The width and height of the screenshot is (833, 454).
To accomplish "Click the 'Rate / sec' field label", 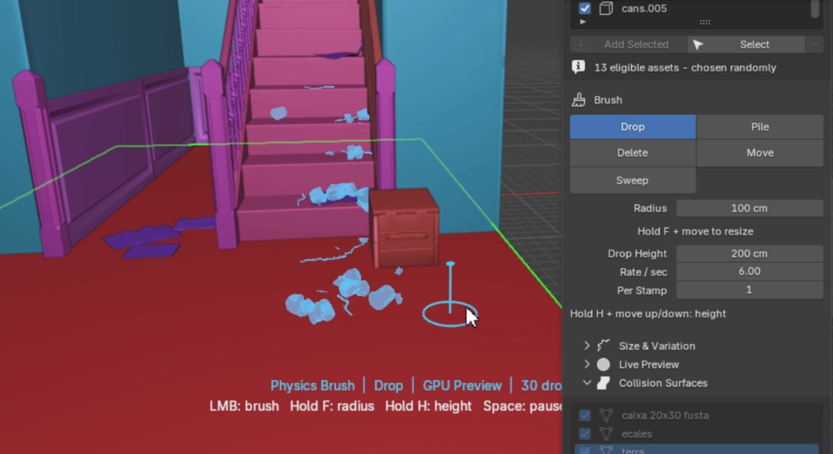I will point(643,273).
